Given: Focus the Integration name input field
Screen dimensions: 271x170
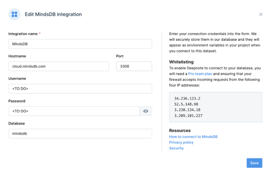Looking at the screenshot, I should (x=80, y=44).
